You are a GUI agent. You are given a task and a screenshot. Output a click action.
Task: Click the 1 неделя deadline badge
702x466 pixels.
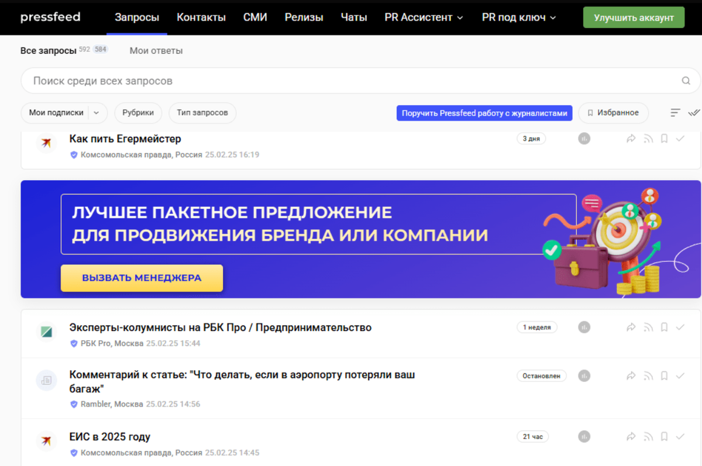click(x=536, y=327)
